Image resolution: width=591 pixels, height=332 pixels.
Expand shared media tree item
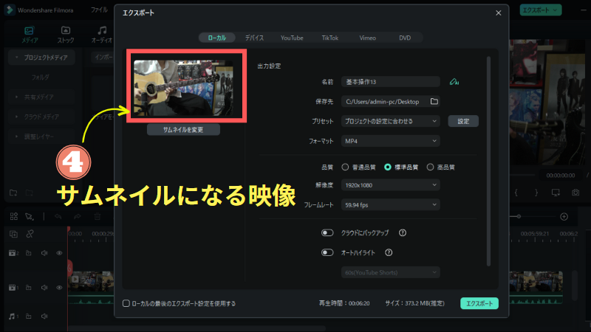pyautogui.click(x=16, y=97)
